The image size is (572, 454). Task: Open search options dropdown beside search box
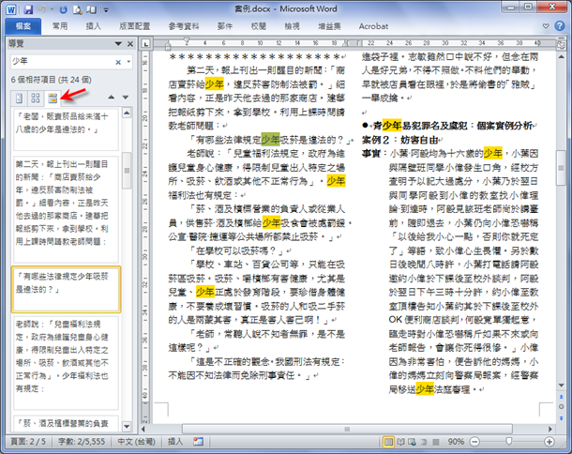[x=128, y=62]
